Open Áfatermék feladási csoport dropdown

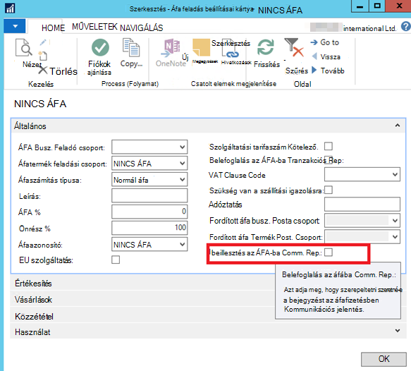click(x=183, y=163)
